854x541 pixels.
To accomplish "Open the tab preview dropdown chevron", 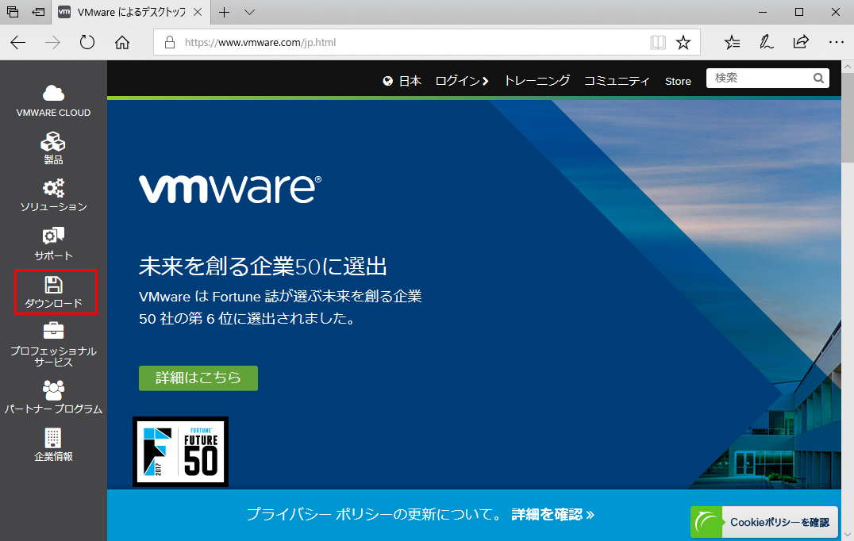I will pos(249,12).
